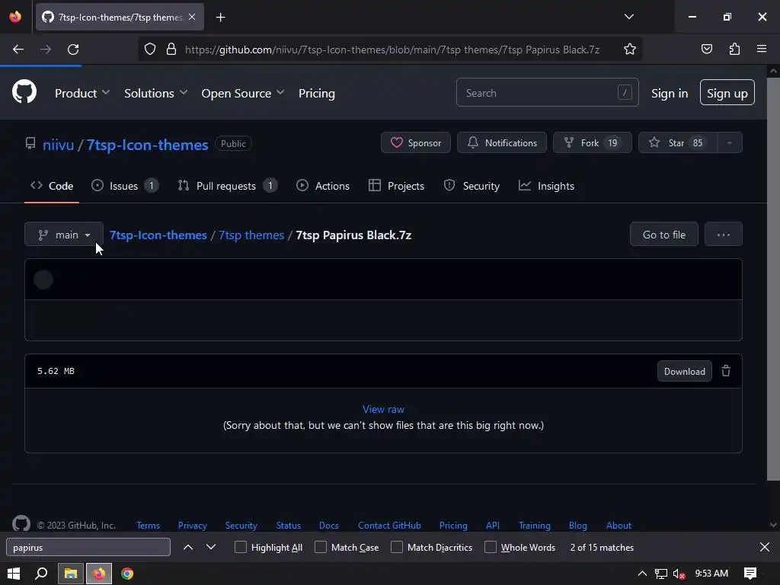
Task: Click the GitHub footer logo
Action: coord(21,524)
